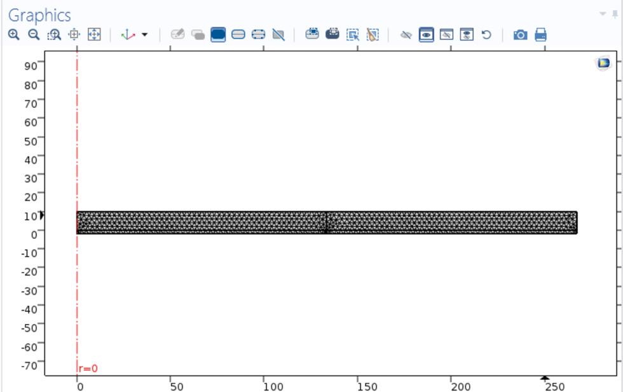Click the window with eye and crossed-eye
This screenshot has height=392, width=623.
(467, 34)
